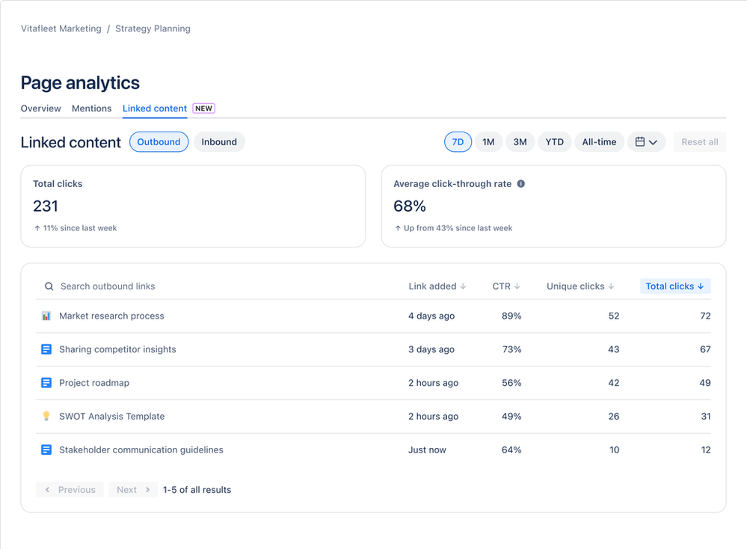Viewport: 747px width, 549px height.
Task: Select the Outbound filter pill
Action: [159, 142]
